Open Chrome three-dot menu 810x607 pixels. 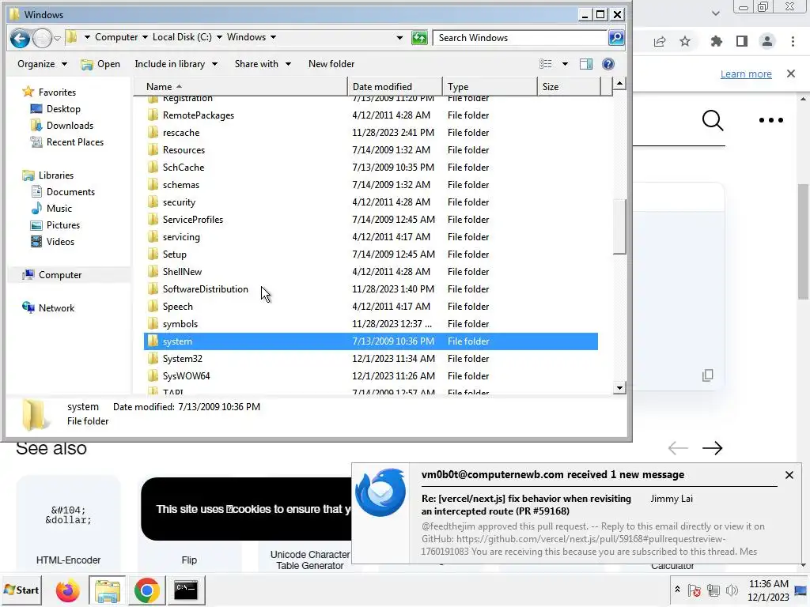pos(793,41)
